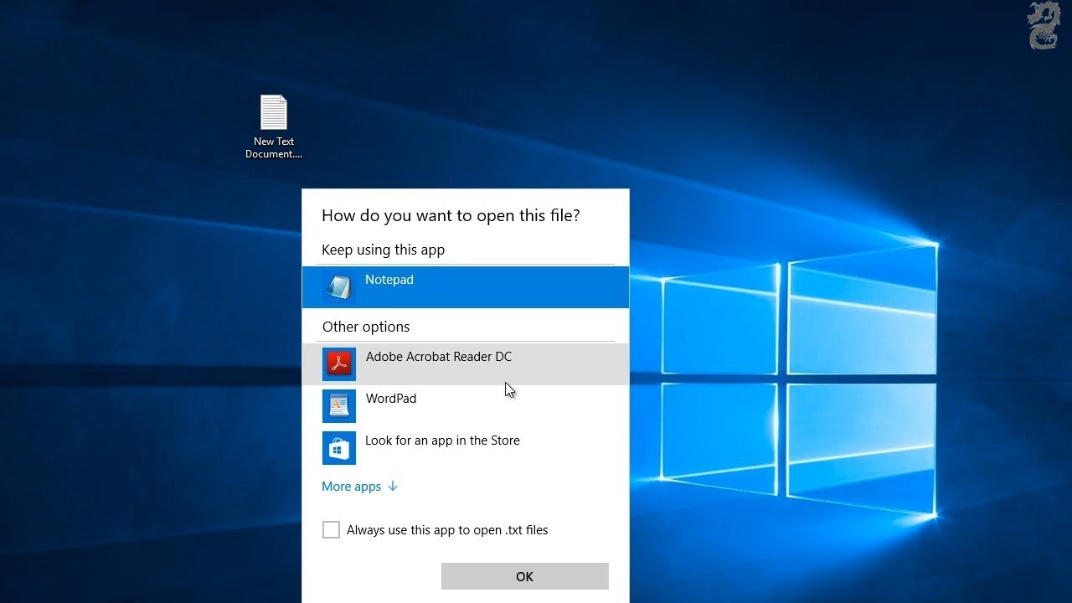1072x603 pixels.
Task: Expand the More apps list
Action: point(359,487)
